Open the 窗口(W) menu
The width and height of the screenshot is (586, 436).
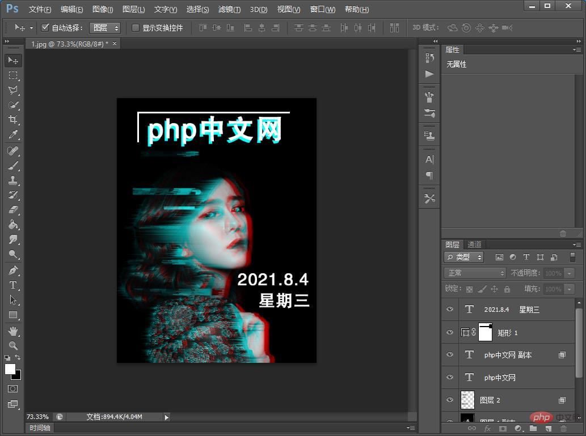point(323,9)
